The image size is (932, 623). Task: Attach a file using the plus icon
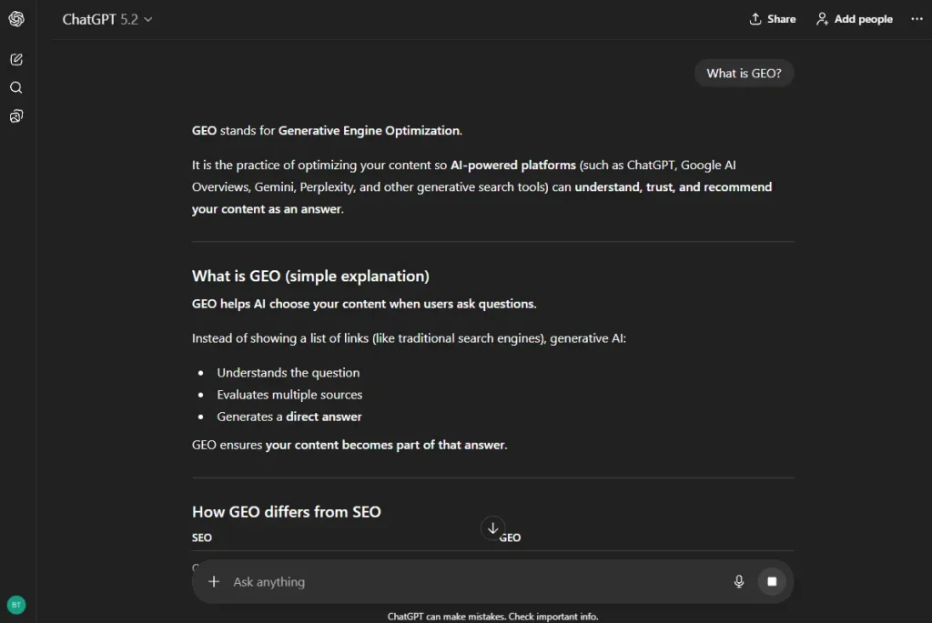click(x=214, y=580)
